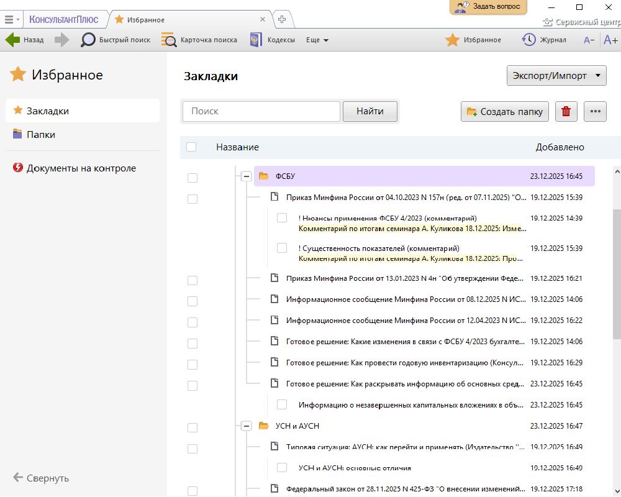Click the green Back arrow icon

pos(13,40)
